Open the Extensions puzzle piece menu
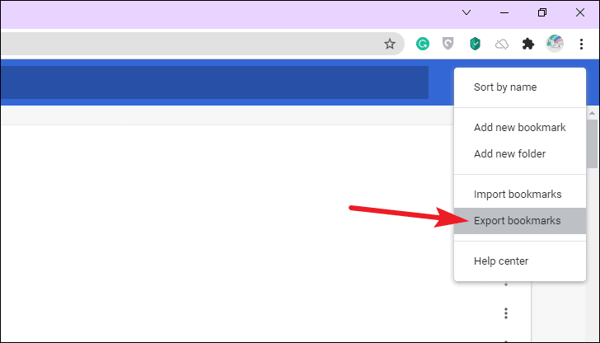600x343 pixels. pos(528,44)
